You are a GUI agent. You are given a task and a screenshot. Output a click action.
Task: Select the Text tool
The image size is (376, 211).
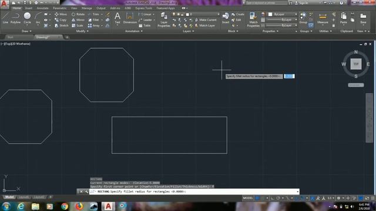coord(117,18)
